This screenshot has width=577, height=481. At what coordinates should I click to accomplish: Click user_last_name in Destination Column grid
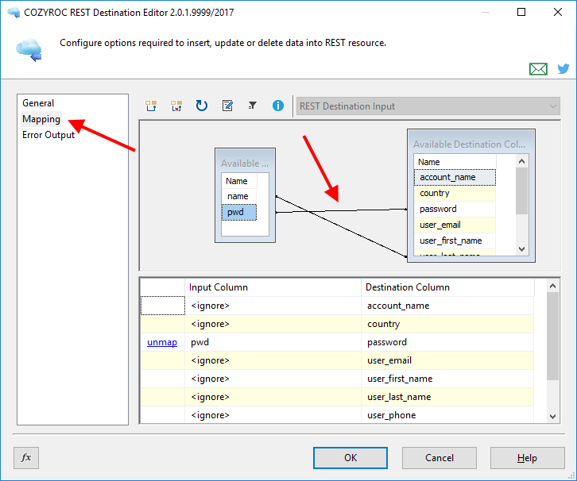[x=447, y=397]
